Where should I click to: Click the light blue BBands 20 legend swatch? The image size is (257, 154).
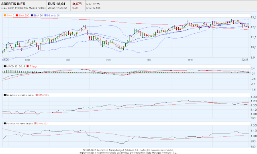(x=45, y=15)
